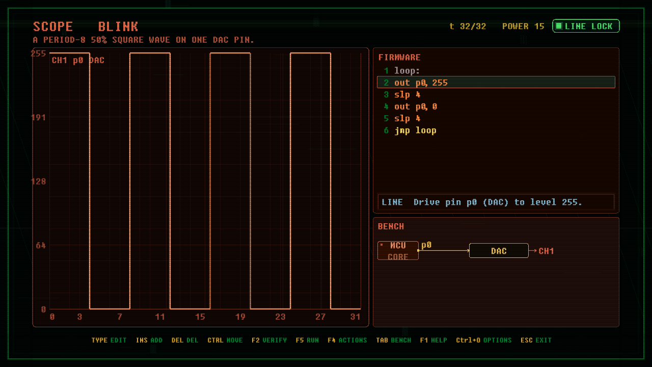Click the CH1 output label in the bench
This screenshot has width=652, height=367.
point(546,251)
